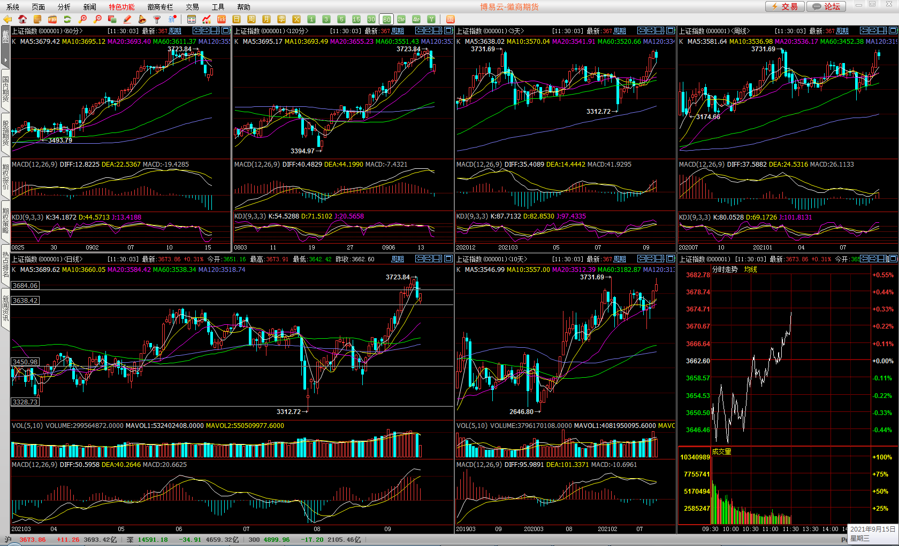Click price level marker 3684.06
This screenshot has width=899, height=546.
tap(25, 286)
